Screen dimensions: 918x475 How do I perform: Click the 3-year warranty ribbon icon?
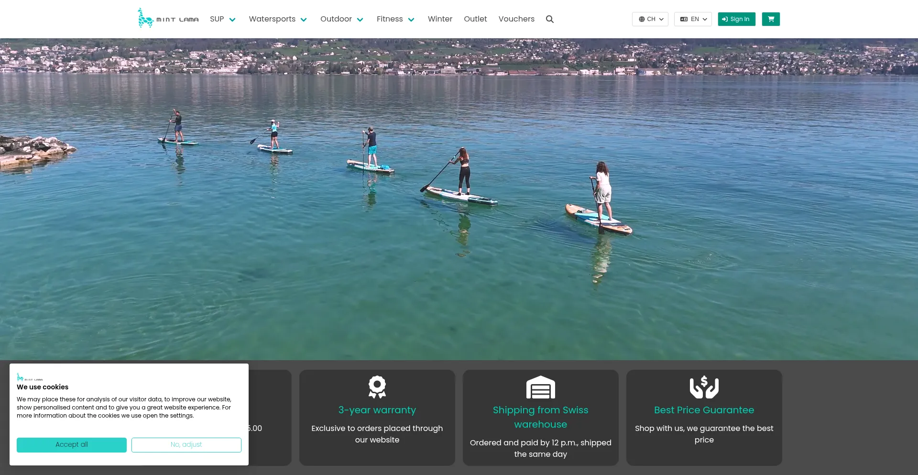click(x=377, y=387)
